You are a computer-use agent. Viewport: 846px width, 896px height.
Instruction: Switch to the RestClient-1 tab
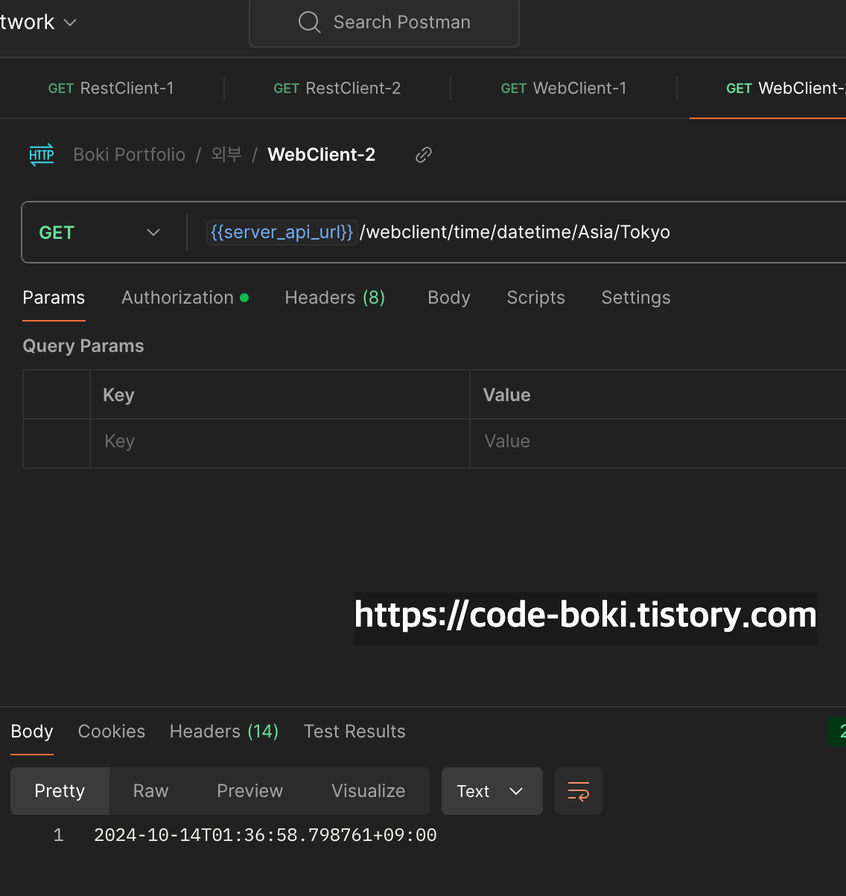(x=111, y=88)
